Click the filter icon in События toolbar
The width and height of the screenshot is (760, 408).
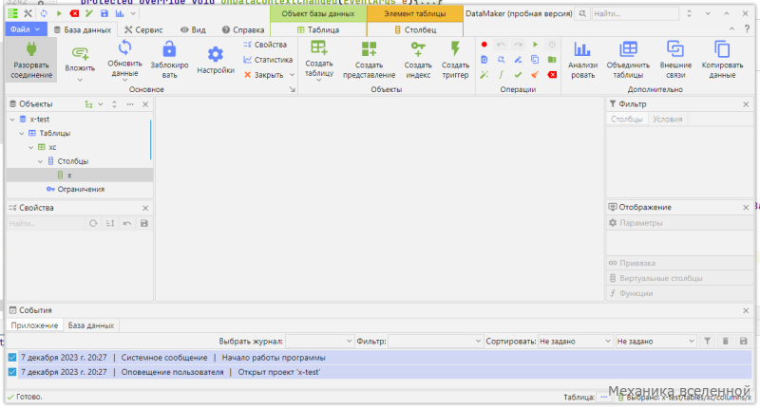(707, 342)
